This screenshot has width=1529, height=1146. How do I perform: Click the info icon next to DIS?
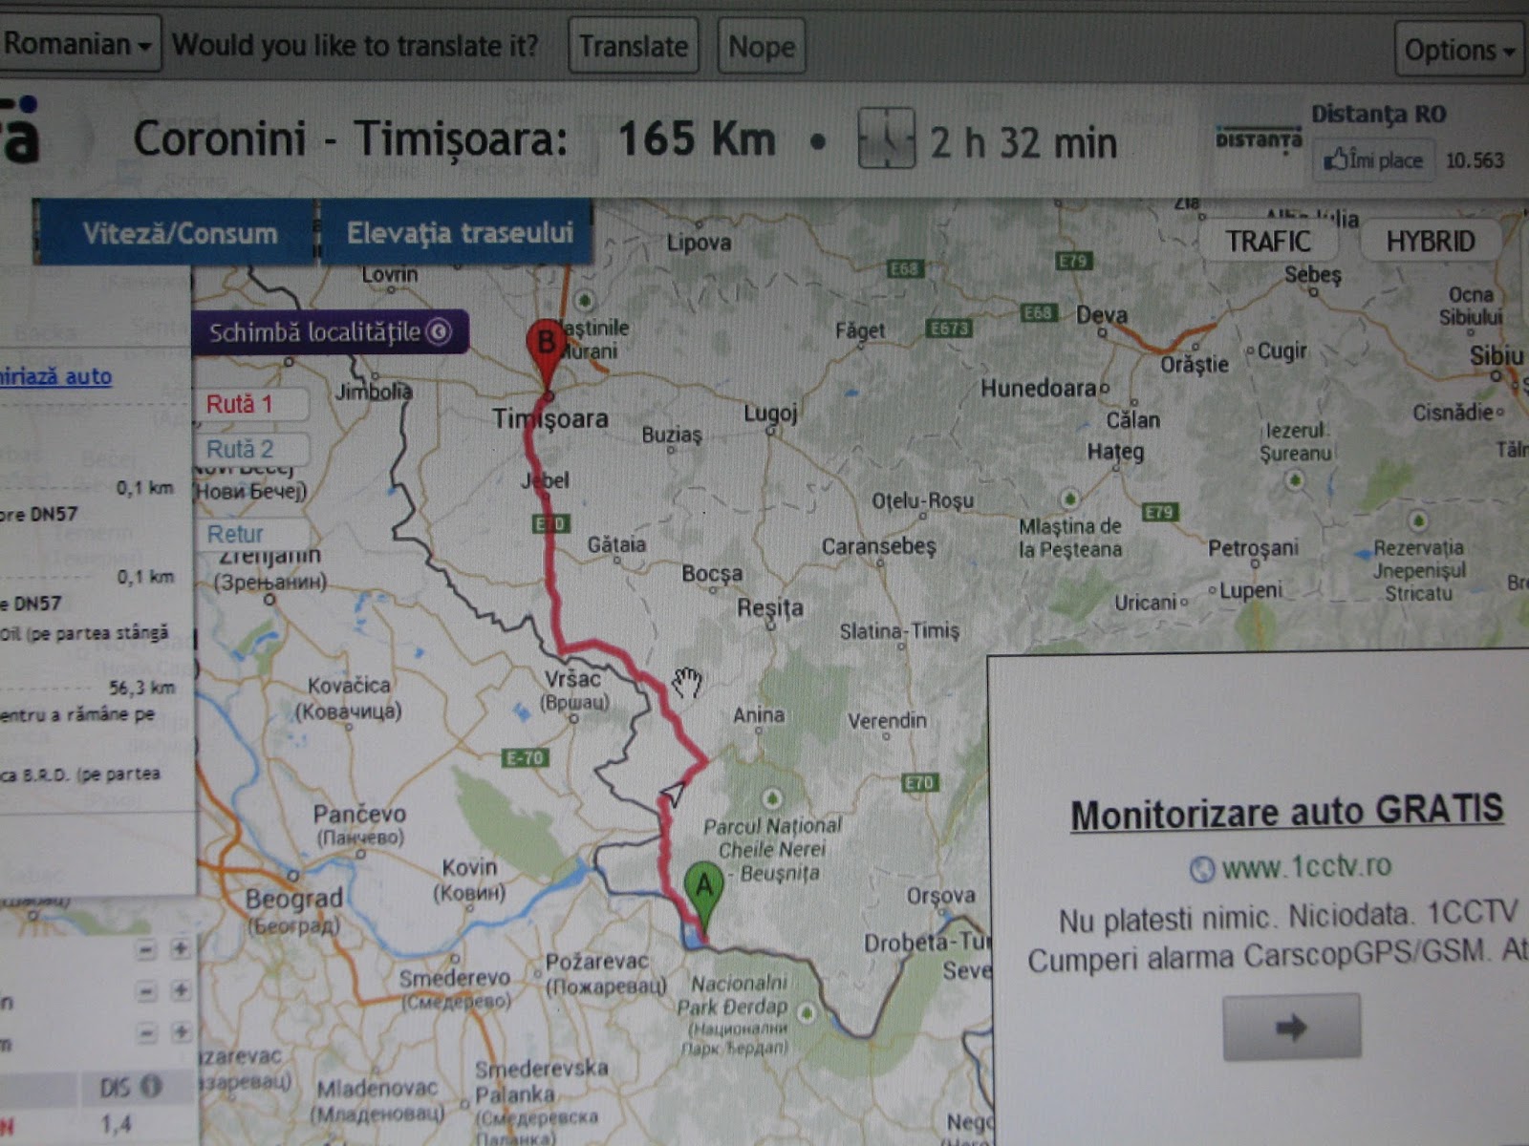pos(151,1086)
